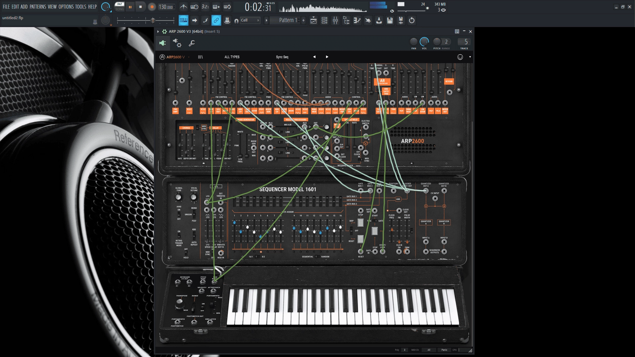
Task: Open the Cell snap dropdown
Action: coord(250,20)
